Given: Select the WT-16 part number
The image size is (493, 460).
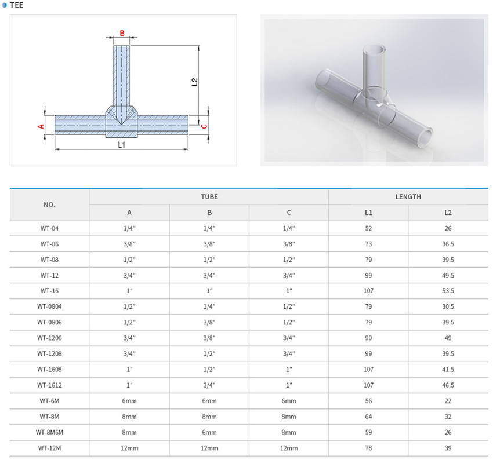Looking at the screenshot, I should coord(49,291).
